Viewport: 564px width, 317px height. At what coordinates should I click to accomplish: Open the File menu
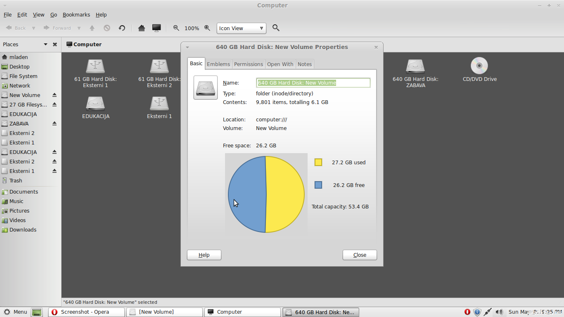(7, 14)
